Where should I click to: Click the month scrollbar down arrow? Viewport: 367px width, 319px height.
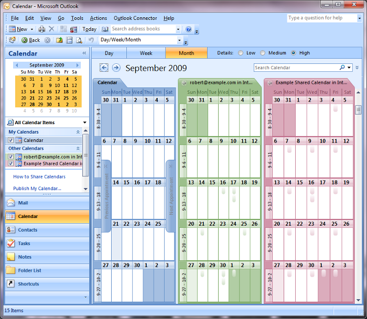pyautogui.click(x=358, y=300)
